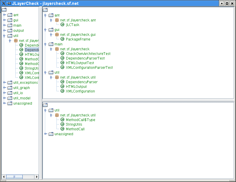Collapse the truncated net.sf.jlayer package in left tree
The width and height of the screenshot is (236, 182).
click(10, 41)
